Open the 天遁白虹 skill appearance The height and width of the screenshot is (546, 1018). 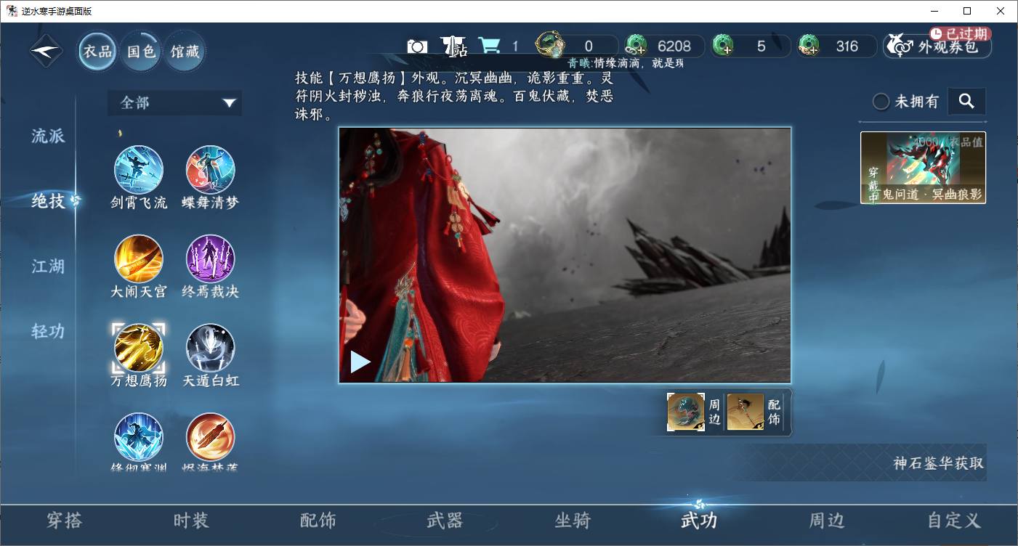210,348
